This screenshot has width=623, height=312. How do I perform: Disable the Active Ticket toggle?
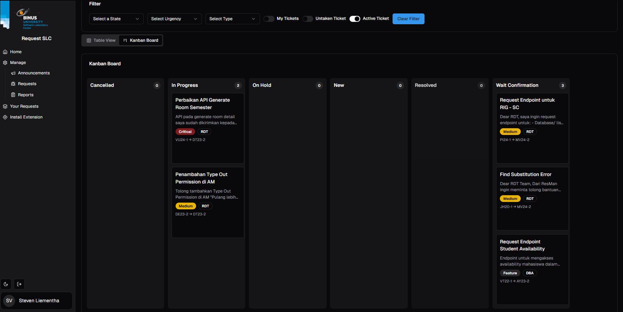pyautogui.click(x=355, y=19)
